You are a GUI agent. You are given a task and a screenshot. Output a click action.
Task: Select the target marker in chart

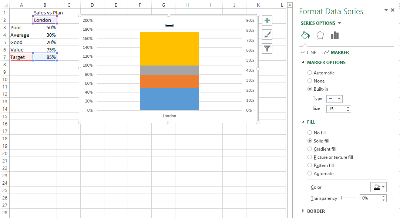coord(169,26)
